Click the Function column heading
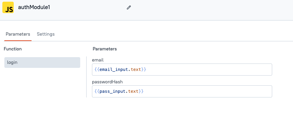 point(13,49)
